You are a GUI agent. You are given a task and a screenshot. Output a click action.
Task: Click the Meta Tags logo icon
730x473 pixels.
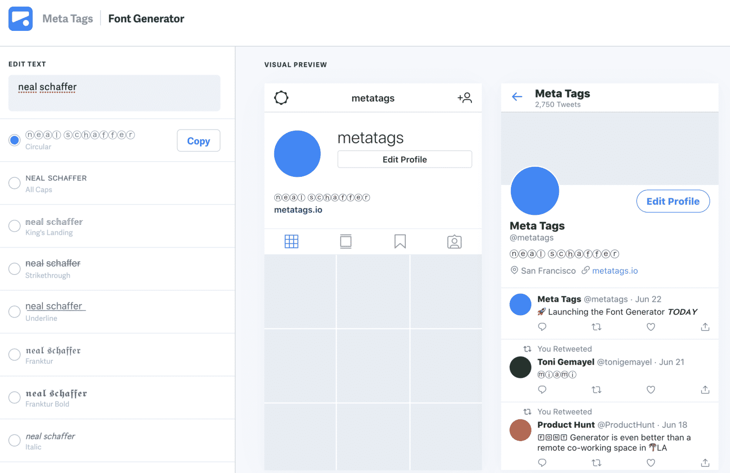click(20, 19)
